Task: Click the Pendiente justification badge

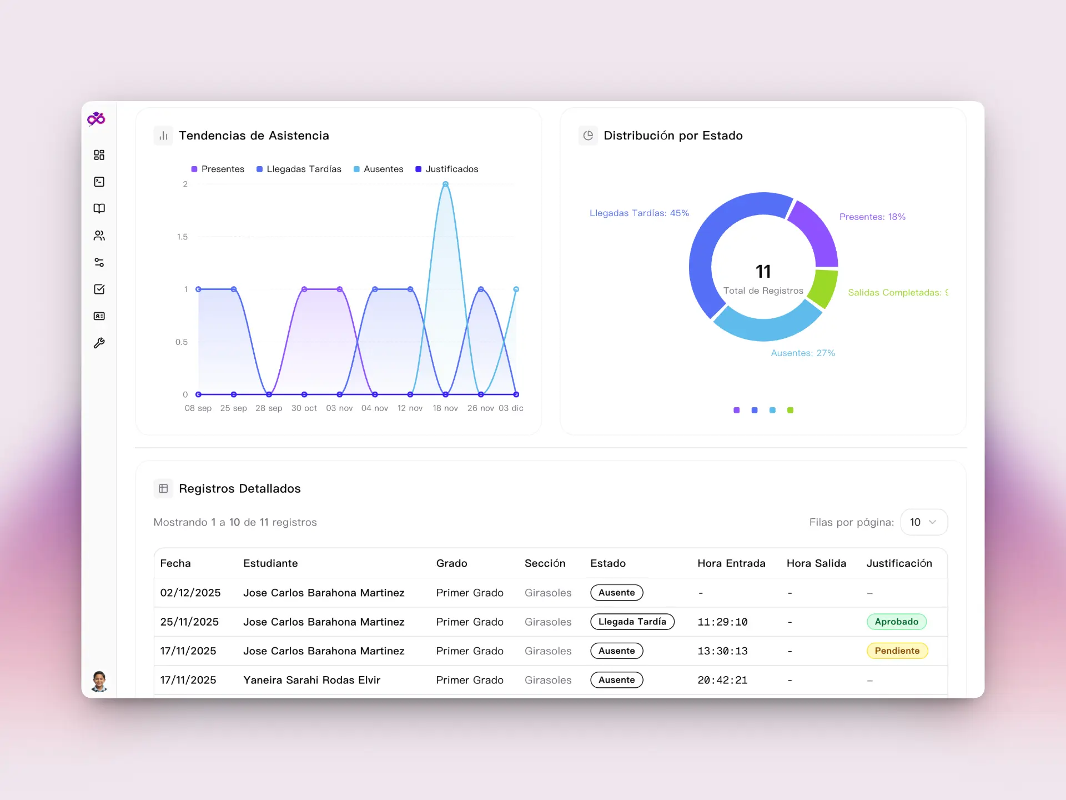Action: click(897, 651)
